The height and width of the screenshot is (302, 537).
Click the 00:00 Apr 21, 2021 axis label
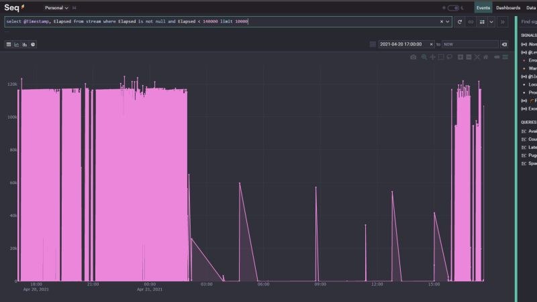tap(150, 287)
